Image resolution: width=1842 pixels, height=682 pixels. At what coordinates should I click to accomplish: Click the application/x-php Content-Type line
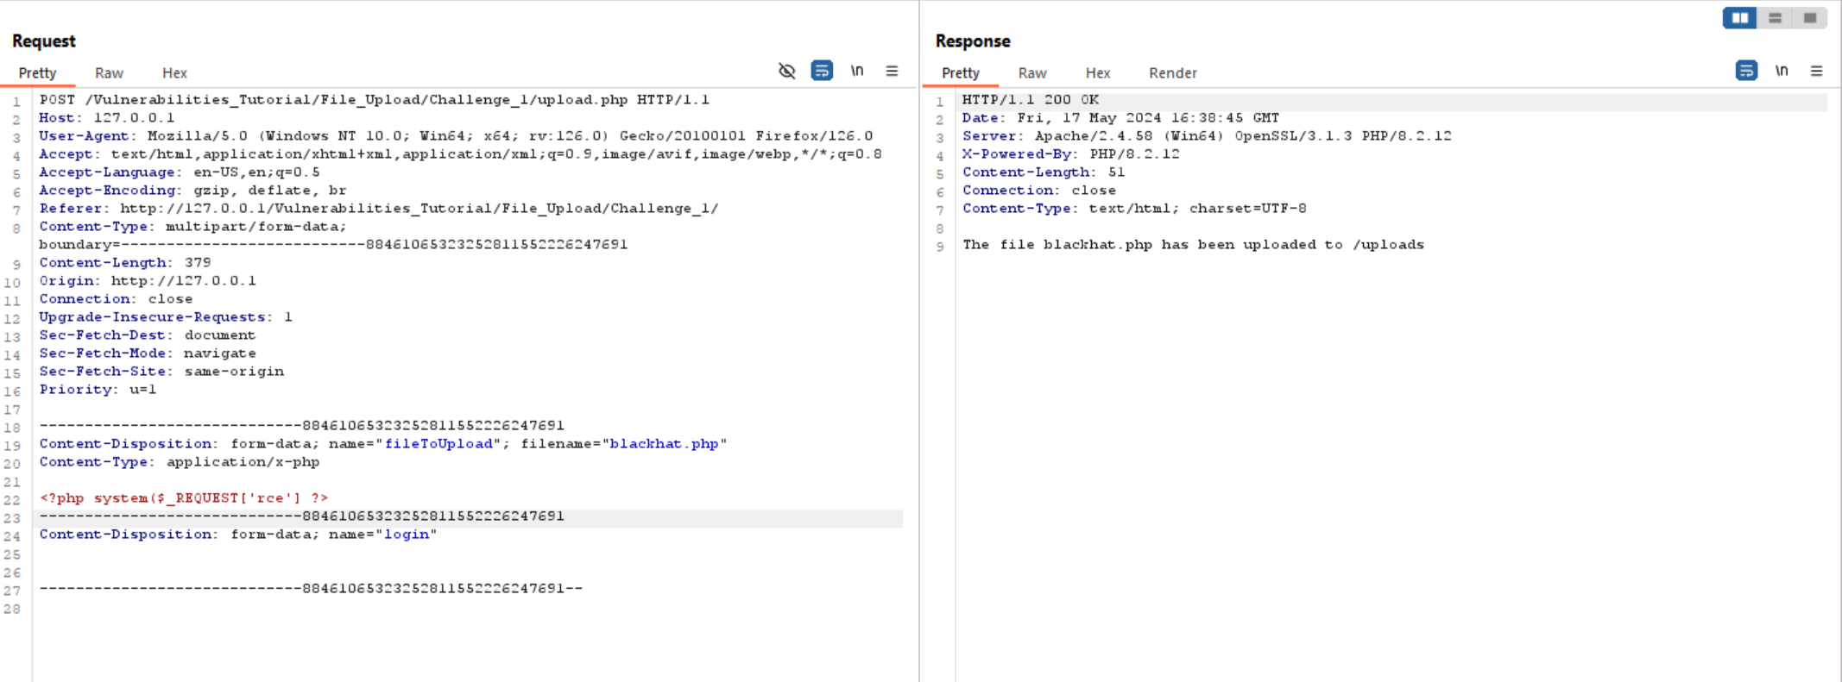point(180,462)
